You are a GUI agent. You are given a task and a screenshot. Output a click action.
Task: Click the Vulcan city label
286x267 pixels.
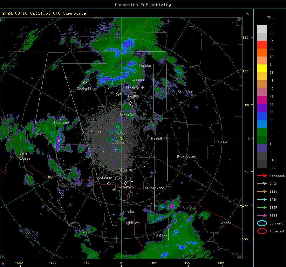(161, 236)
